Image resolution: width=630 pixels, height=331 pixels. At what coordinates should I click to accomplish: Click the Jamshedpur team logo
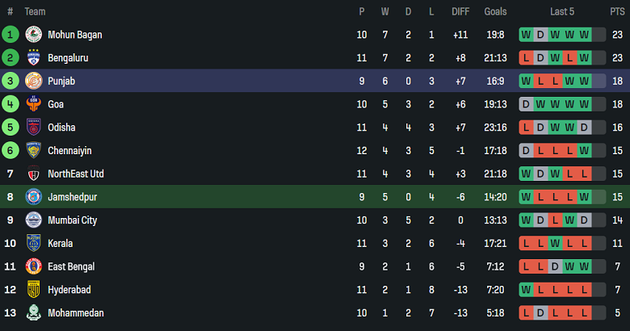click(x=34, y=197)
